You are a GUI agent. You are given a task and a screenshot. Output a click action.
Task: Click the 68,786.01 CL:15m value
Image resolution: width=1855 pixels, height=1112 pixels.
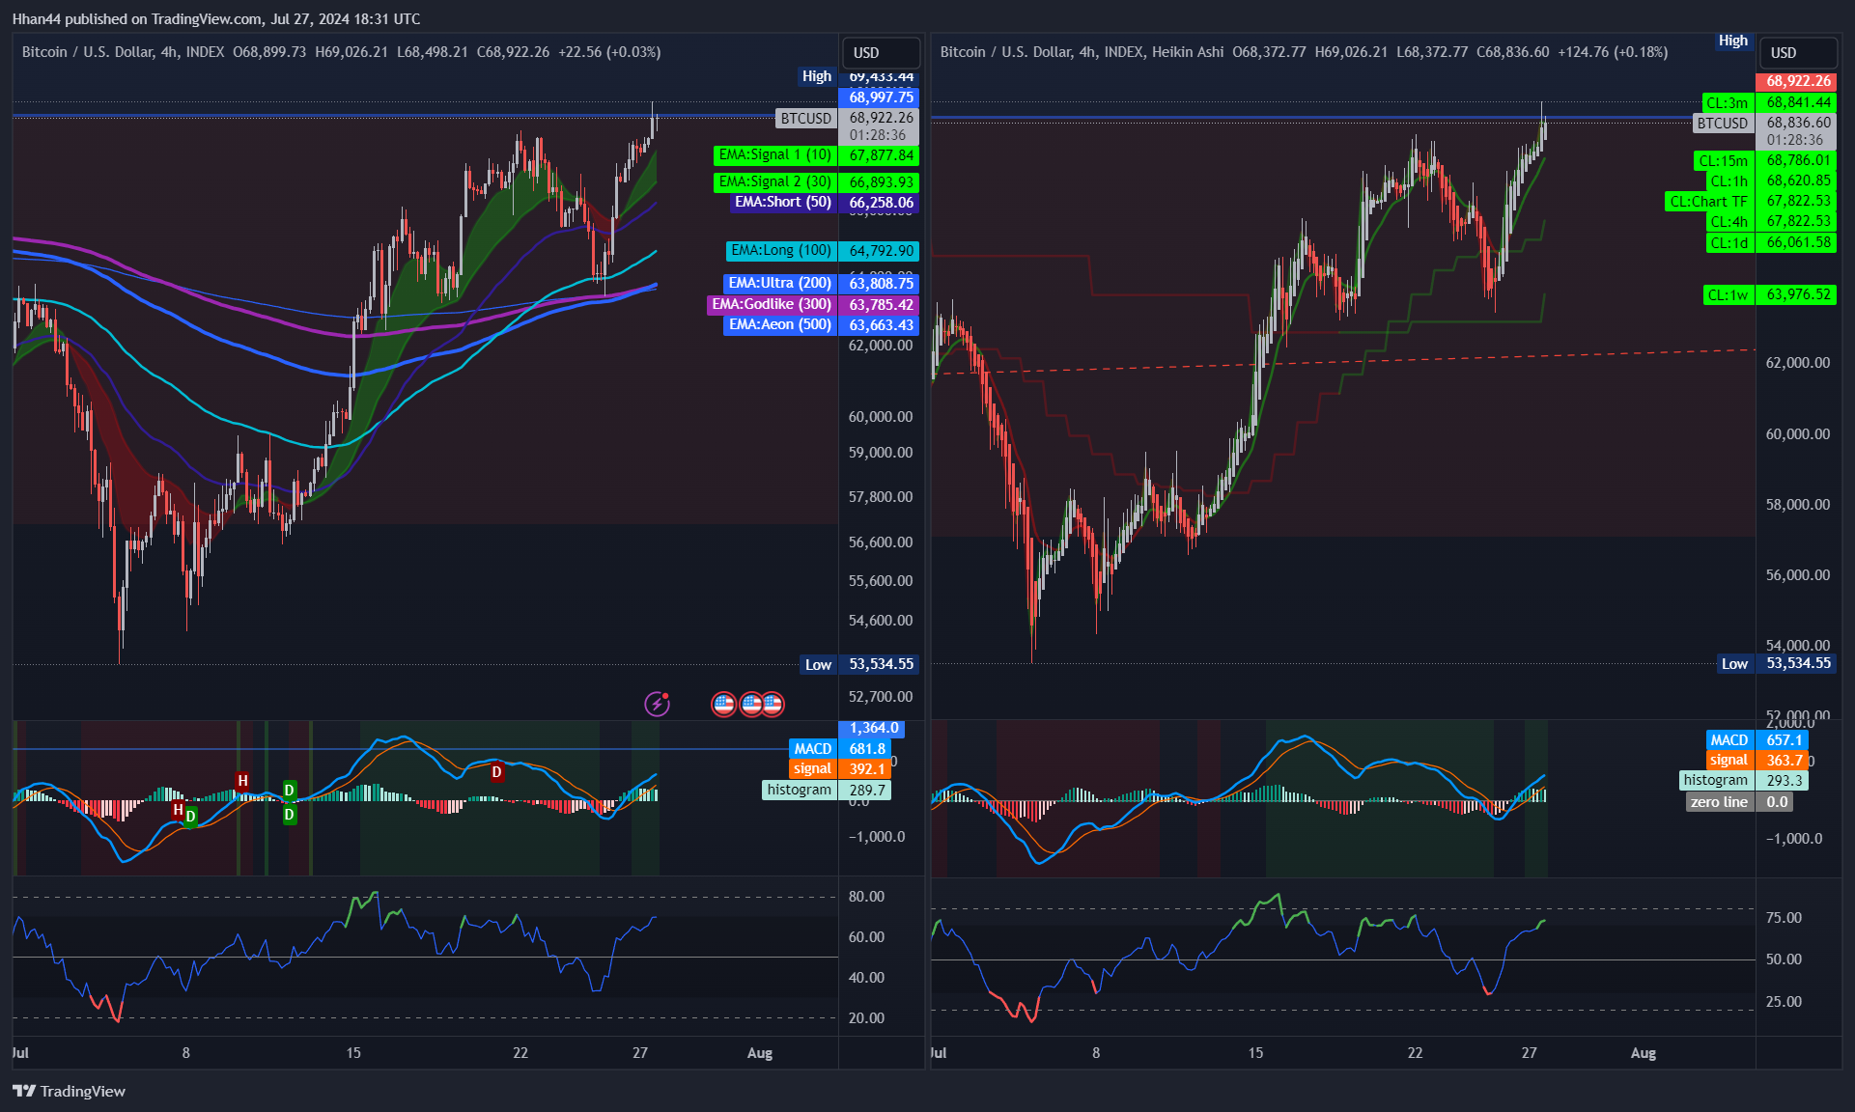1797,160
